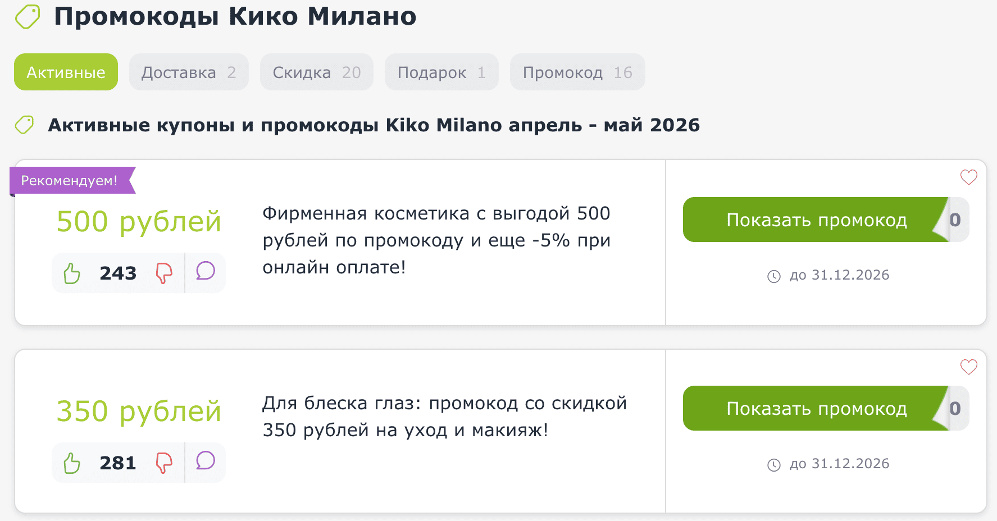Click the thumbs down icon on the 500 рублей coupon
The image size is (997, 521).
[x=165, y=273]
